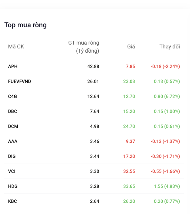Sort by Thay đổi column header
Screen dimensions: 190x214
pos(170,46)
